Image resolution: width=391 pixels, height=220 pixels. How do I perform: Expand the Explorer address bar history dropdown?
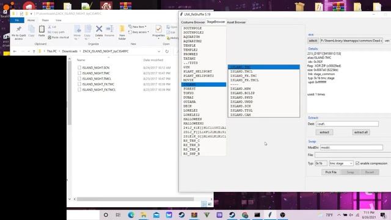[159, 51]
